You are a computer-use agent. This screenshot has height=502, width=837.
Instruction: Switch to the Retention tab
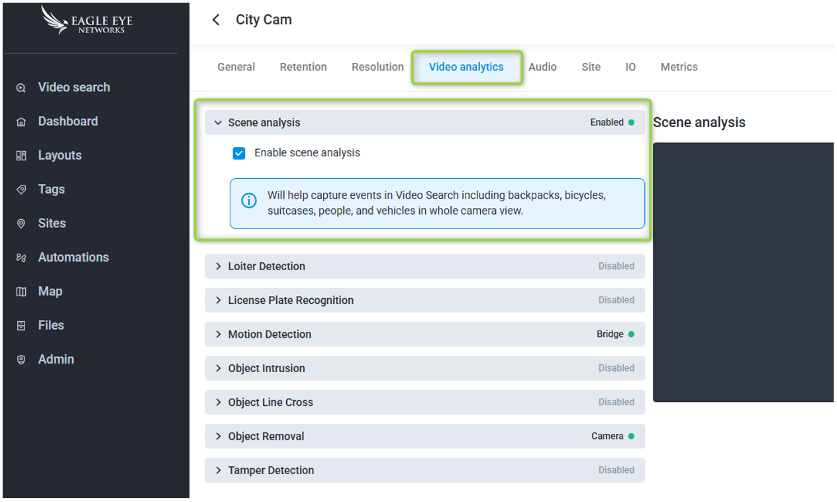303,67
